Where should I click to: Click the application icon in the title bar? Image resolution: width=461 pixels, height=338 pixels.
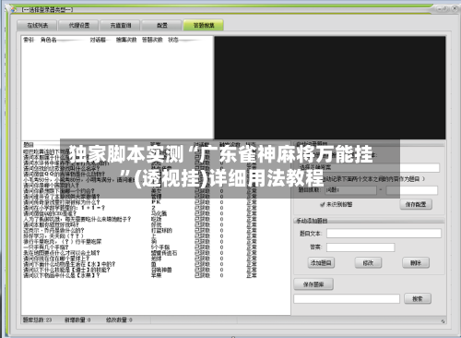(x=14, y=9)
